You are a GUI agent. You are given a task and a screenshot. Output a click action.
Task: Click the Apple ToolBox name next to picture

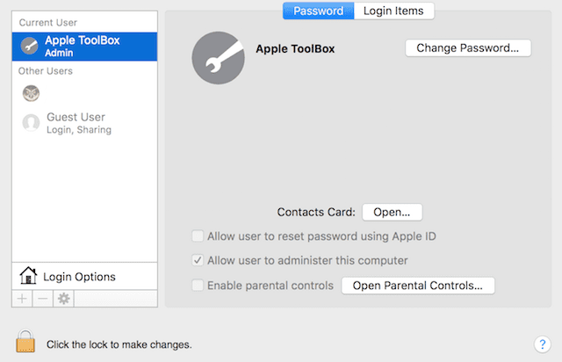[x=295, y=49]
